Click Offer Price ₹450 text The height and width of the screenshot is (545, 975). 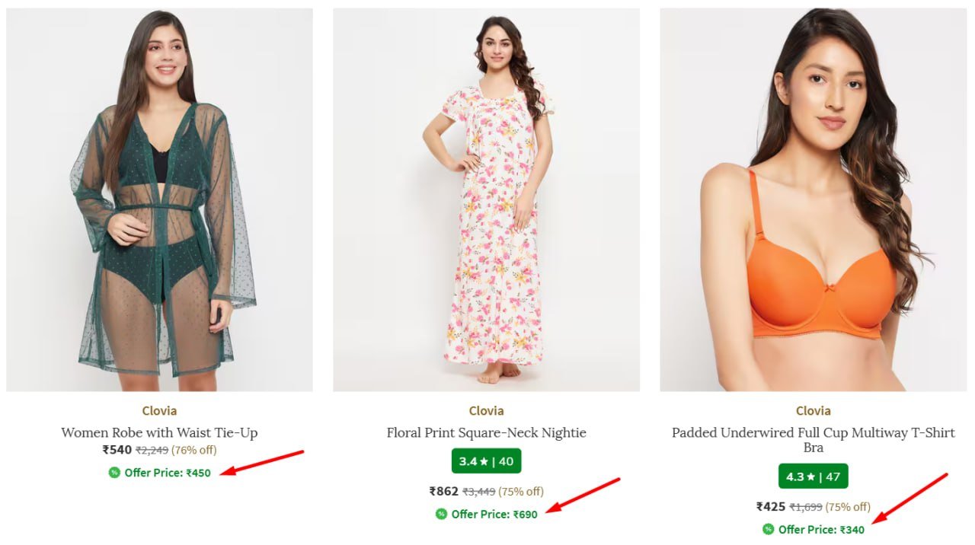168,473
